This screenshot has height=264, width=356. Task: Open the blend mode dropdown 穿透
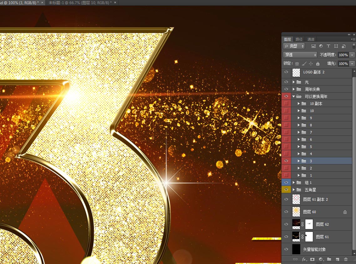(300, 55)
